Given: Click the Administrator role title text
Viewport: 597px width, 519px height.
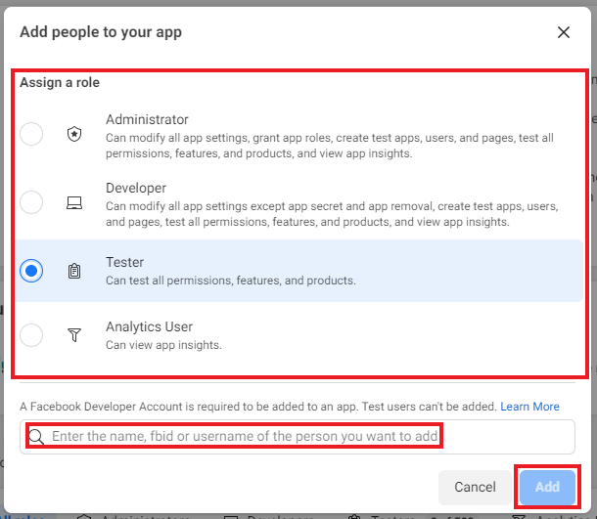Looking at the screenshot, I should click(147, 119).
